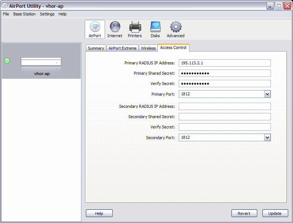
Task: Open the AirPort settings pane icon
Action: point(95,29)
